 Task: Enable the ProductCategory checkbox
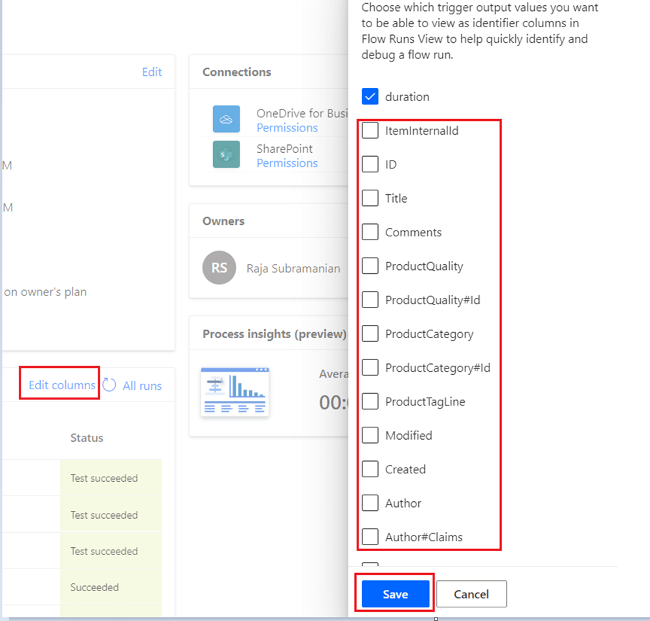(370, 334)
